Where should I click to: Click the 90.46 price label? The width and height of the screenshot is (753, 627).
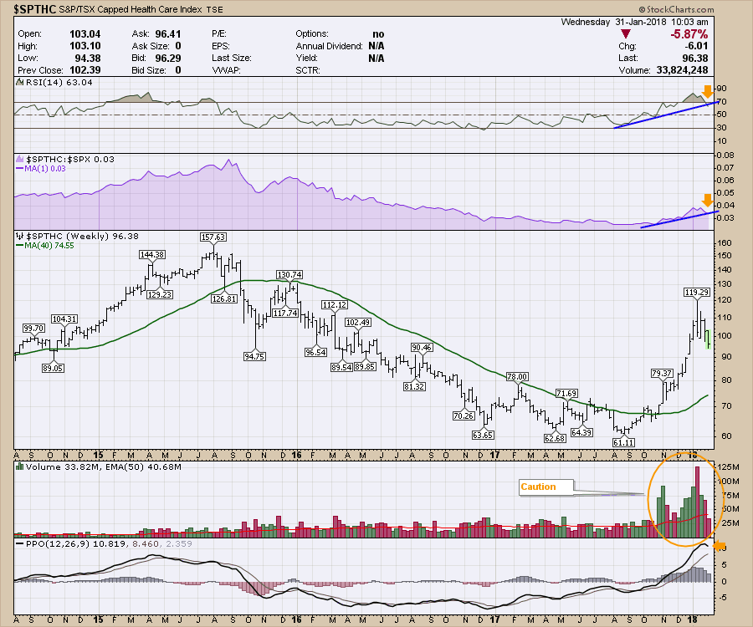click(422, 348)
